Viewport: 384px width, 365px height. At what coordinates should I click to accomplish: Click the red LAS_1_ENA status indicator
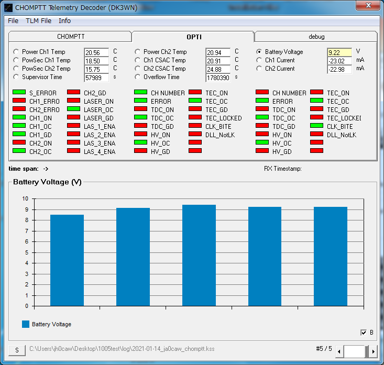point(74,126)
